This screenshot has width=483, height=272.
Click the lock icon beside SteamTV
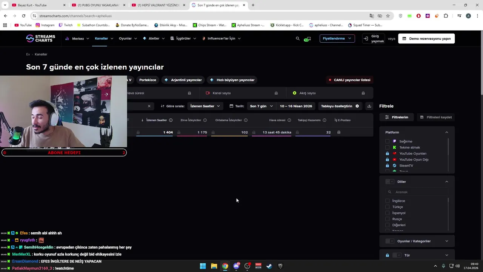click(387, 165)
